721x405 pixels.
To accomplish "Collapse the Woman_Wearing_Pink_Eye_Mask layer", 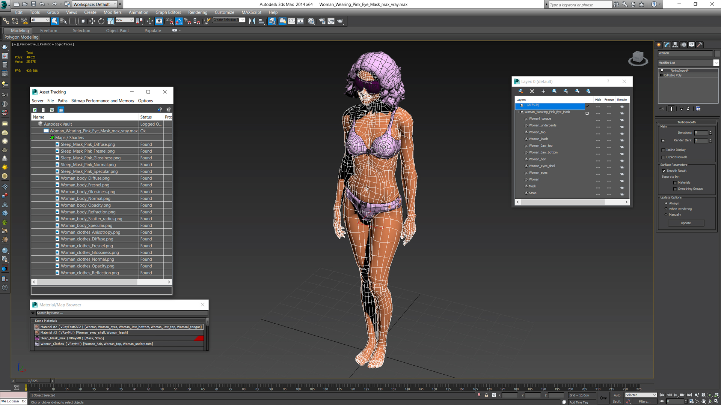I will coord(517,112).
